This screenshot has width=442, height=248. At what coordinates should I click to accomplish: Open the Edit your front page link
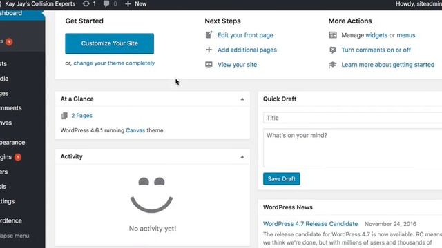click(245, 35)
